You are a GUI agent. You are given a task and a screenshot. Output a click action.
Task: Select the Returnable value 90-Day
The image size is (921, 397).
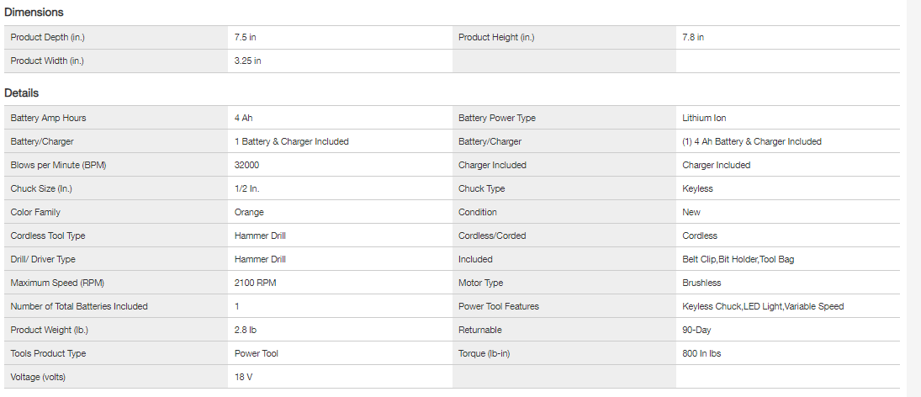(696, 330)
